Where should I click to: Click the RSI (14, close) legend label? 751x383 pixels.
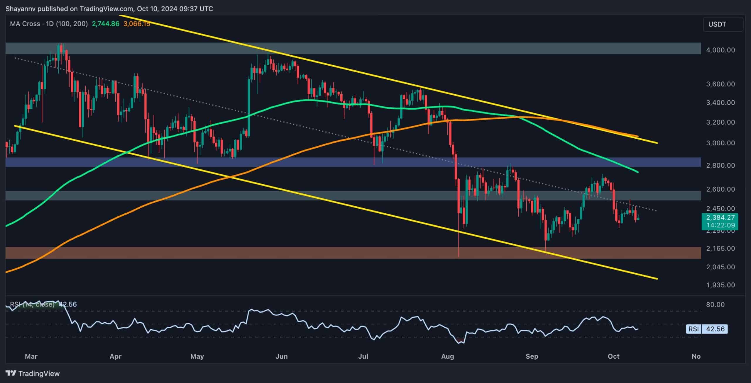(x=33, y=304)
